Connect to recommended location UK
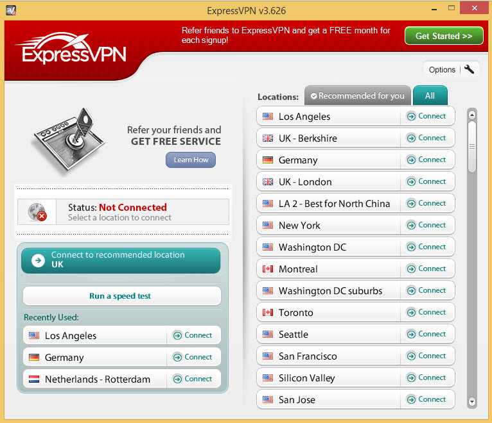 (121, 260)
